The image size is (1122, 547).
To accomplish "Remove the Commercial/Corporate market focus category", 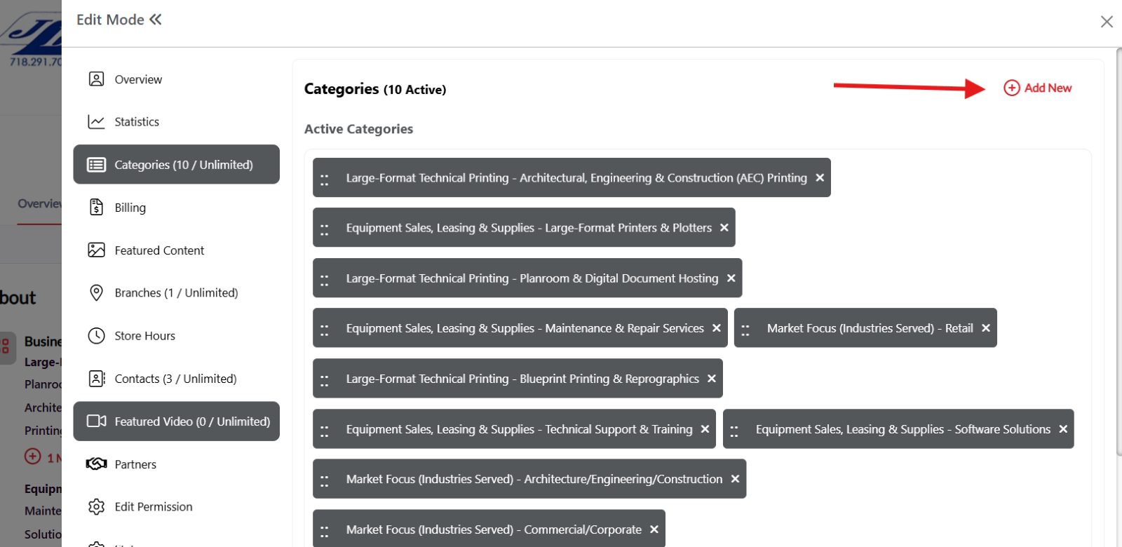I will click(654, 529).
